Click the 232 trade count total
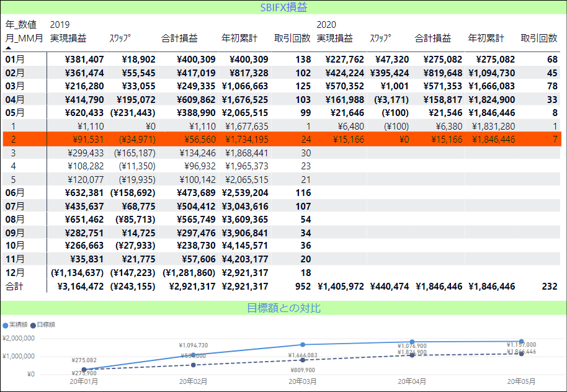 tap(550, 287)
